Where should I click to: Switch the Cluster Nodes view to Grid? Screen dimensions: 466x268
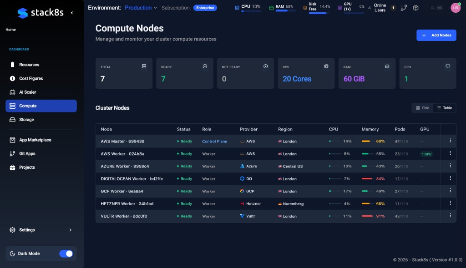[422, 108]
